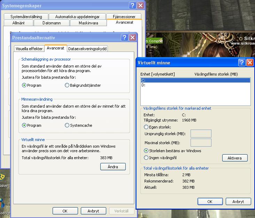Open the Dataexekveringsskydd tab

tap(87, 49)
